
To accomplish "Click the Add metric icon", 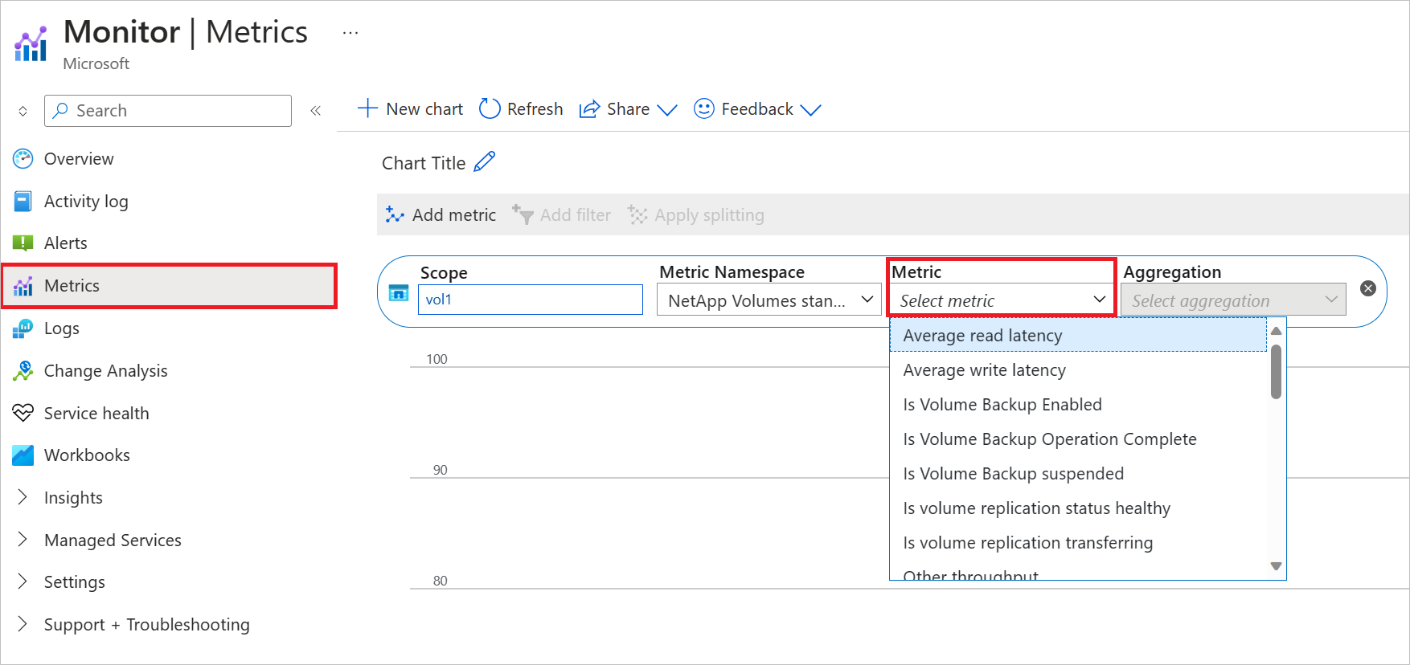I will [395, 214].
